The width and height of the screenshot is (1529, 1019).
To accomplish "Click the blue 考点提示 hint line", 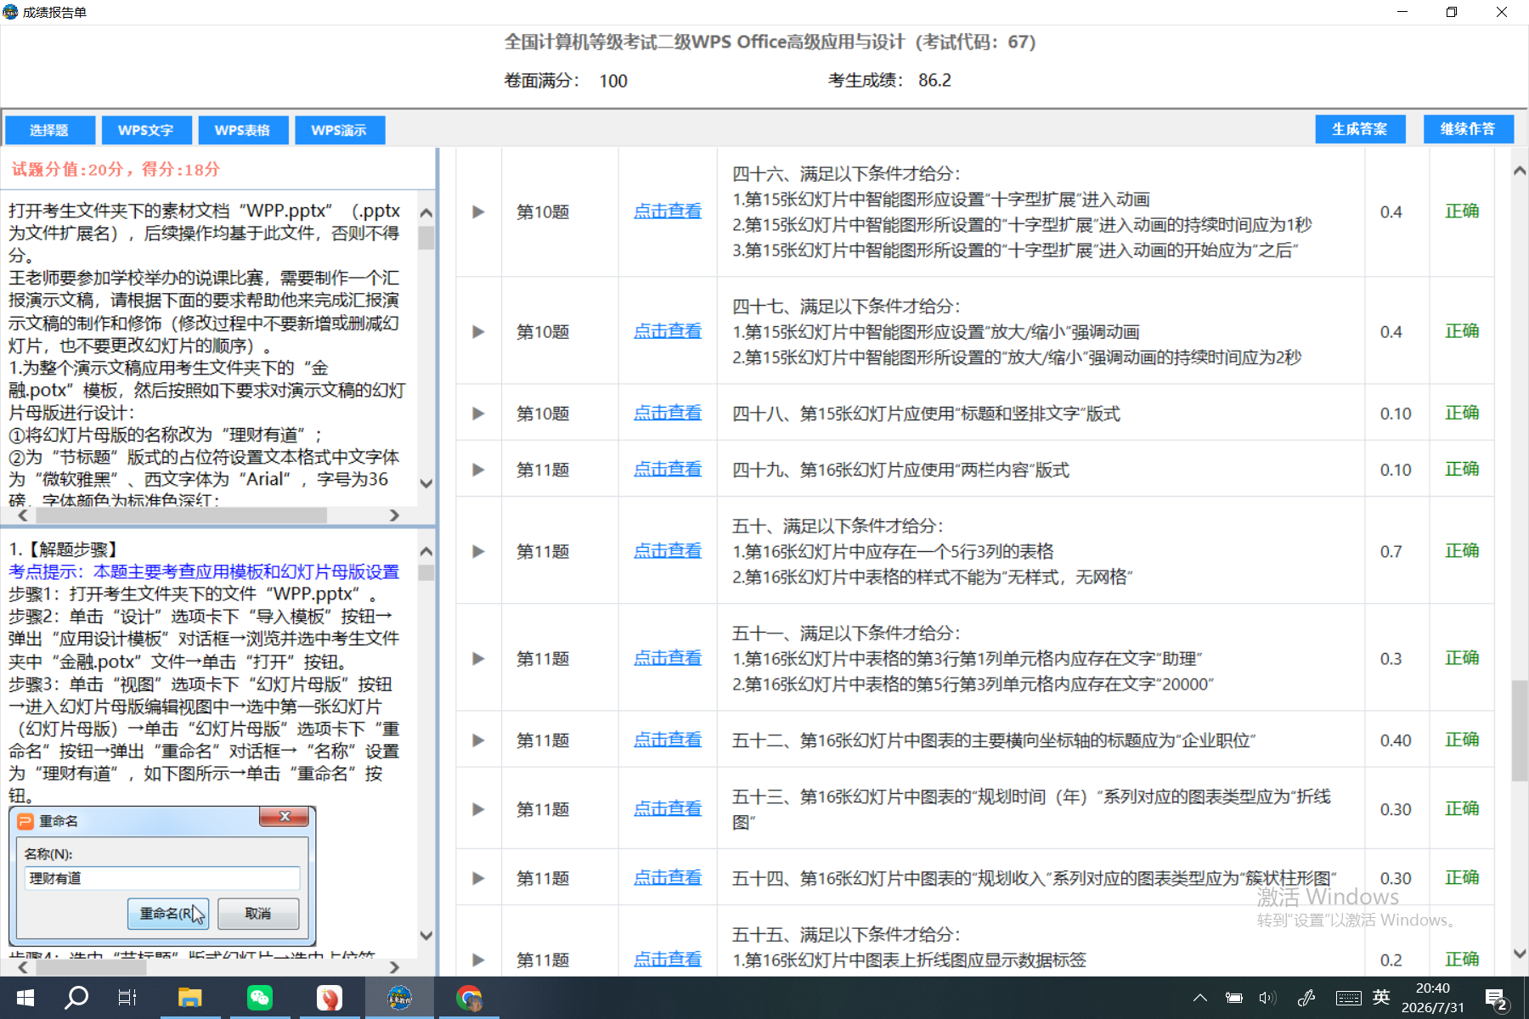I will pyautogui.click(x=204, y=571).
